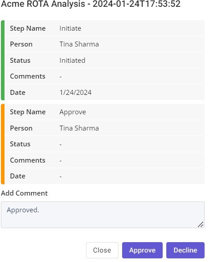Click the Decline button
The image size is (210, 262).
pos(185,250)
